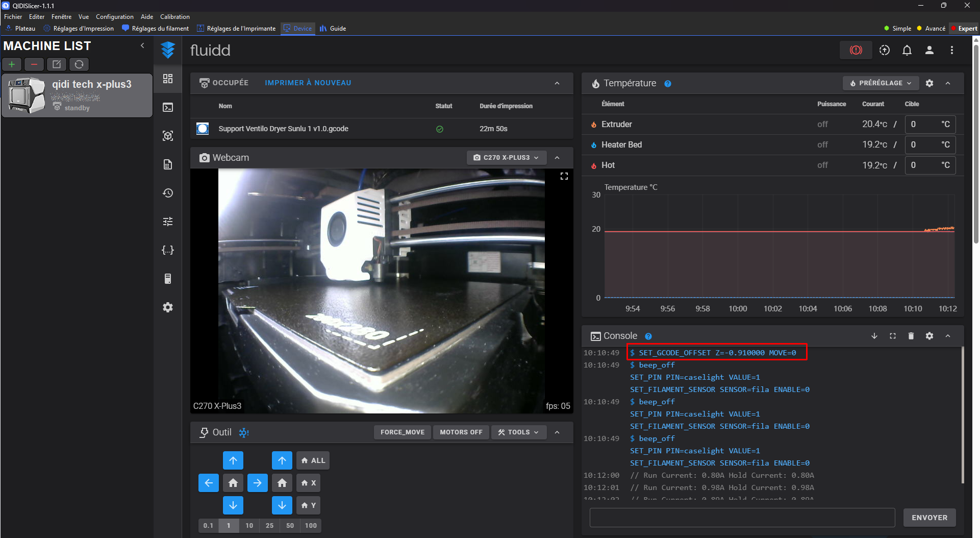This screenshot has height=538, width=980.
Task: Toggle webcam fullscreen icon
Action: point(564,176)
